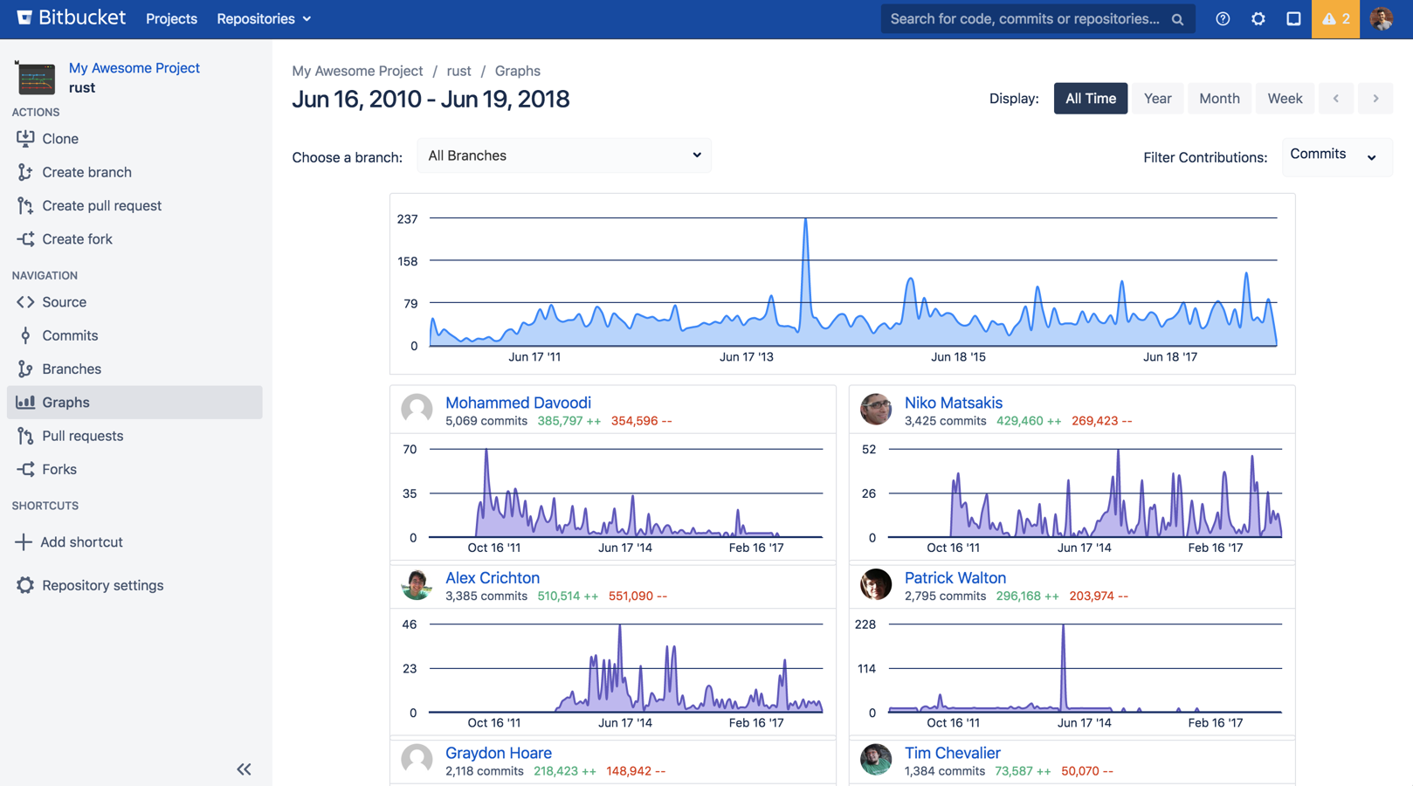Expand the Commits filter dropdown

[1335, 156]
